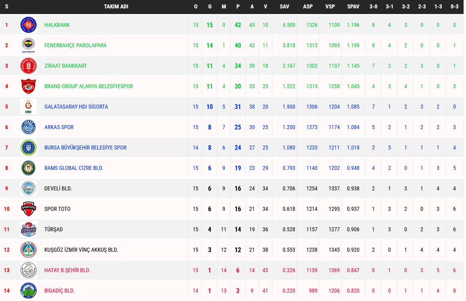Click the Galatasaray HDI Sigorta logo
Image resolution: width=466 pixels, height=301 pixels.
(x=29, y=107)
